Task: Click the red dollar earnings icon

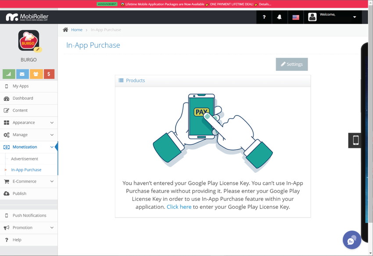Action: pos(48,74)
